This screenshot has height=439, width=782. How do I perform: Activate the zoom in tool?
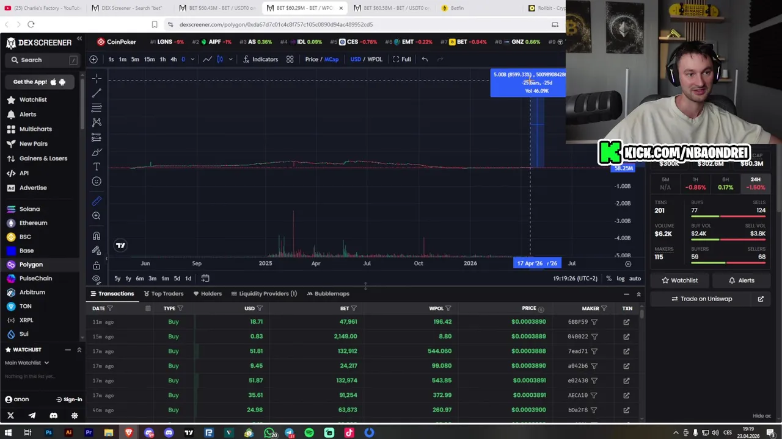pos(97,216)
